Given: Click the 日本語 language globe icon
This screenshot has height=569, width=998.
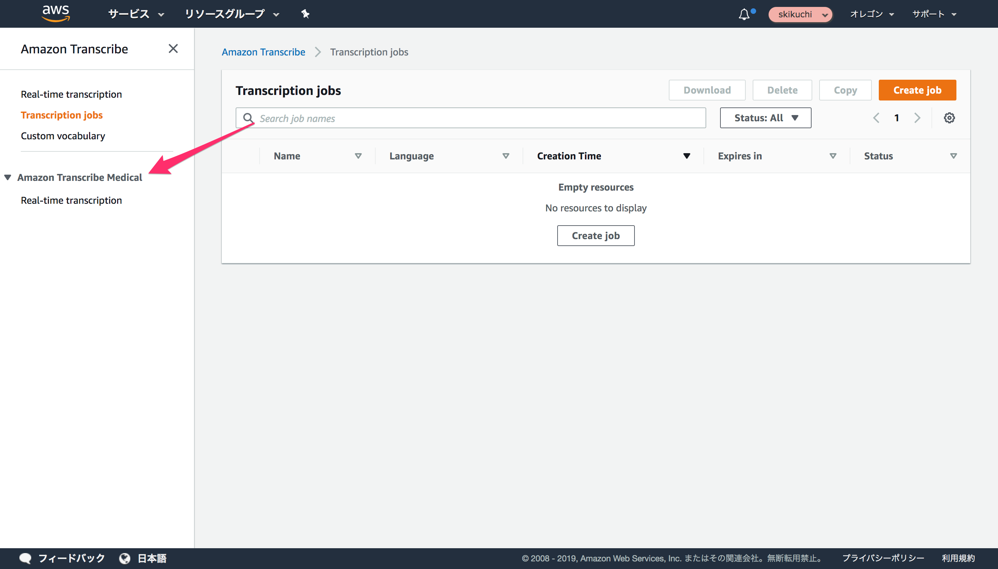Looking at the screenshot, I should [x=125, y=558].
